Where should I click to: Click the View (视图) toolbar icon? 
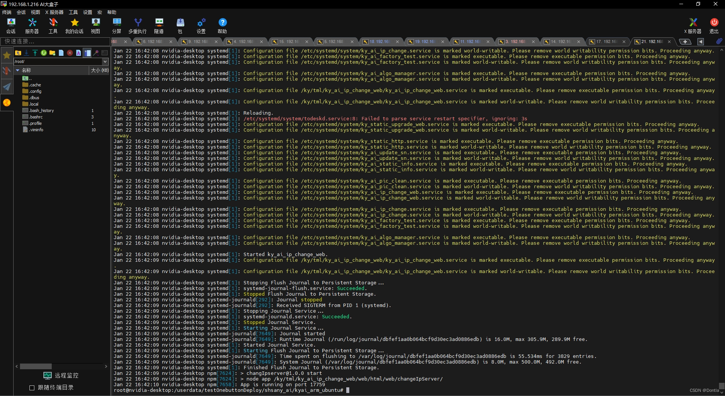tap(96, 26)
